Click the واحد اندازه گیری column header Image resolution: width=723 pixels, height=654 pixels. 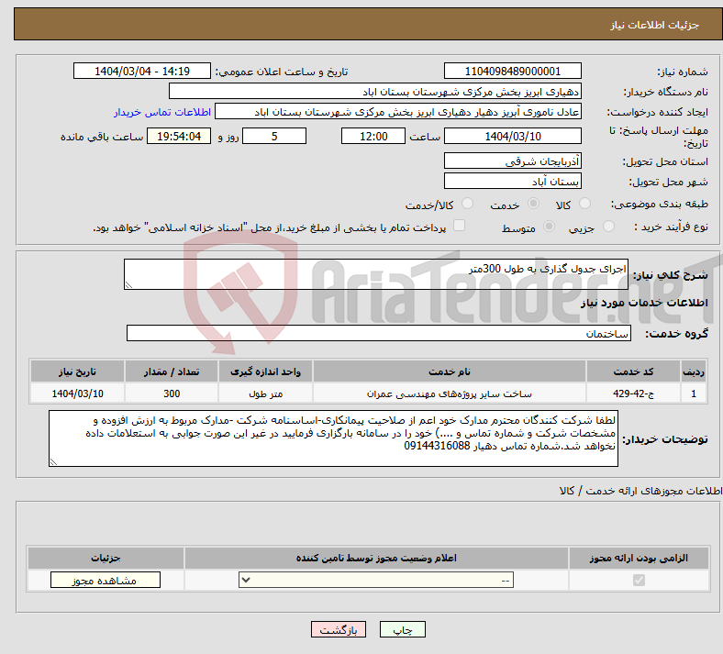[x=265, y=371]
